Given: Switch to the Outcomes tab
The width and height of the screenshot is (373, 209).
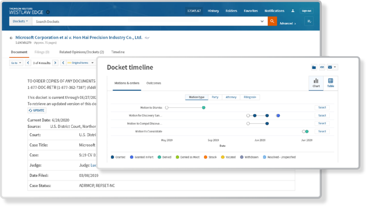Looking at the screenshot, I should (x=154, y=83).
